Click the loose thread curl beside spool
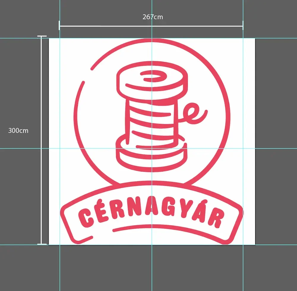 (x=193, y=114)
